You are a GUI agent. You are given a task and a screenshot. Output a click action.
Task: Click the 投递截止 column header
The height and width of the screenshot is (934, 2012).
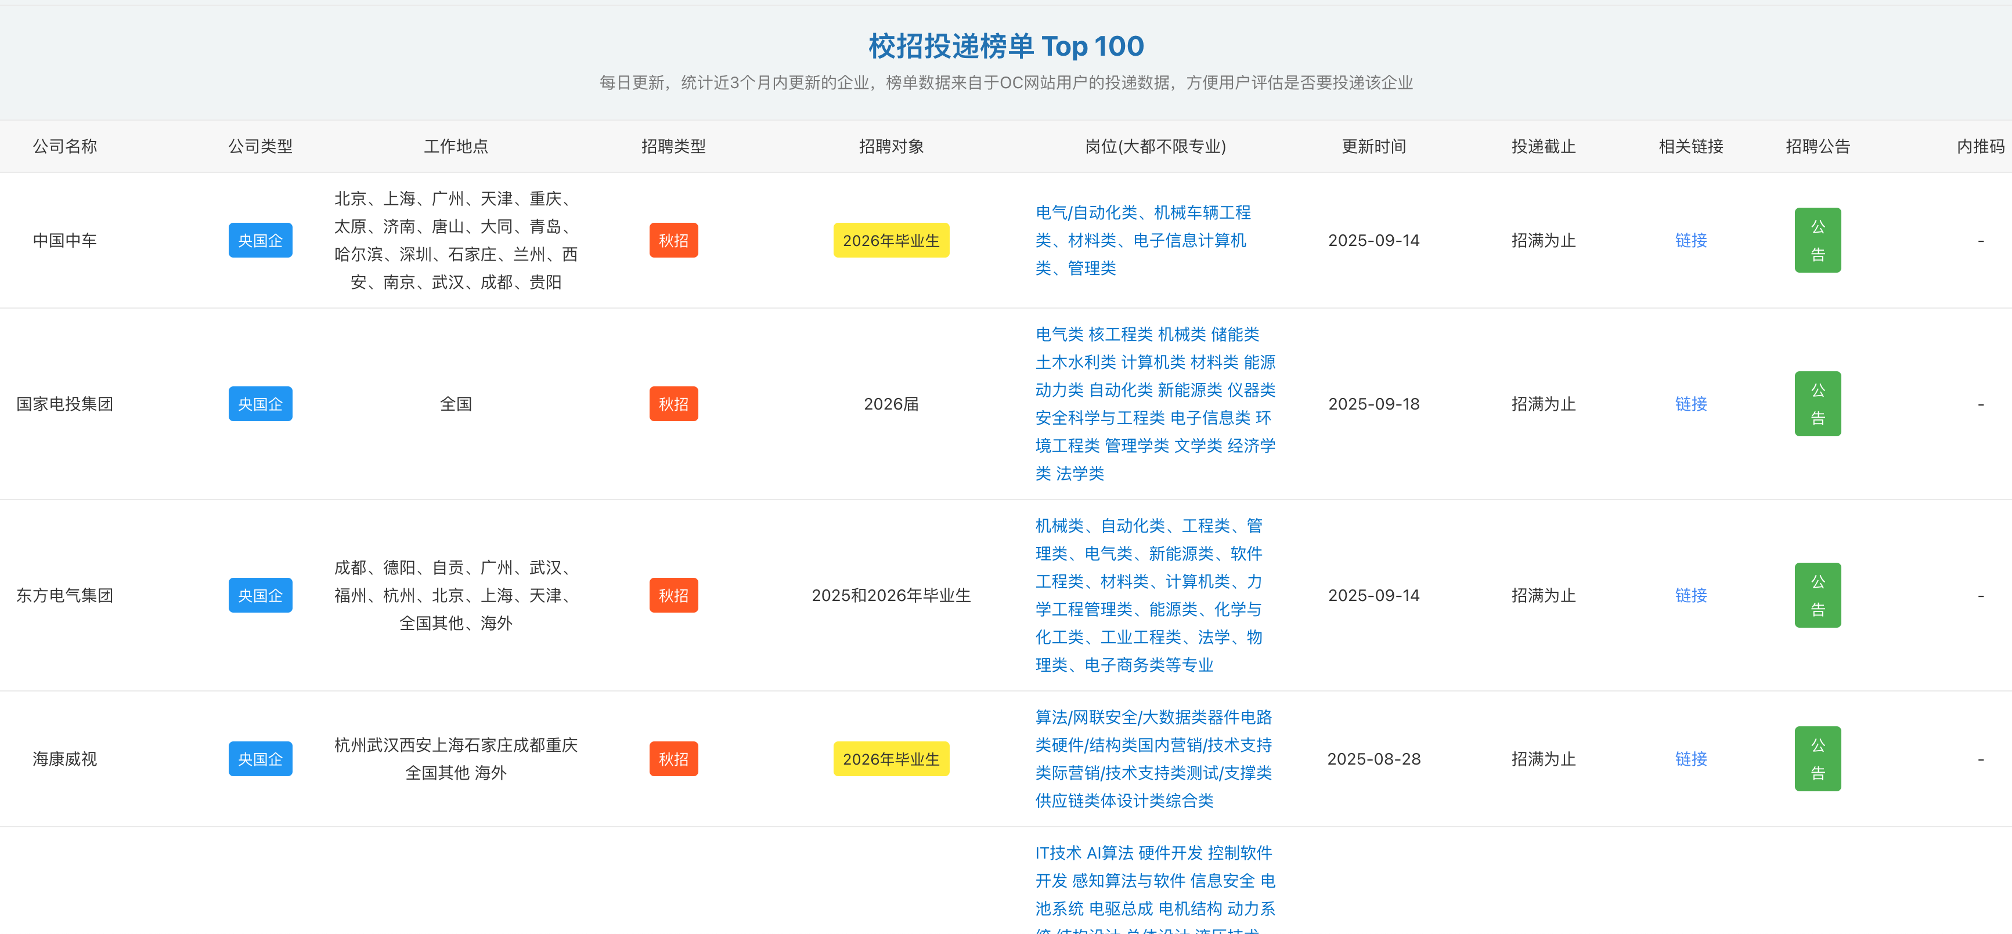1542,147
